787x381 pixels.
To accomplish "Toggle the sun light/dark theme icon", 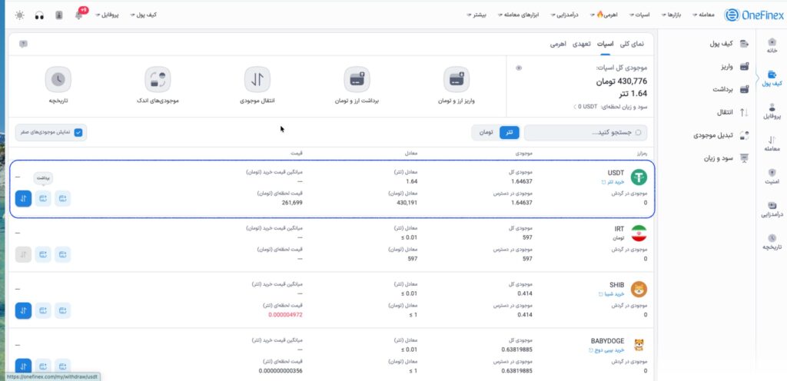I will tap(19, 15).
